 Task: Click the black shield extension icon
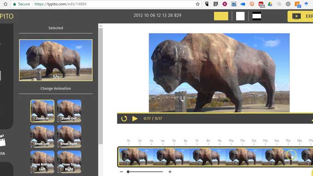[207, 4]
